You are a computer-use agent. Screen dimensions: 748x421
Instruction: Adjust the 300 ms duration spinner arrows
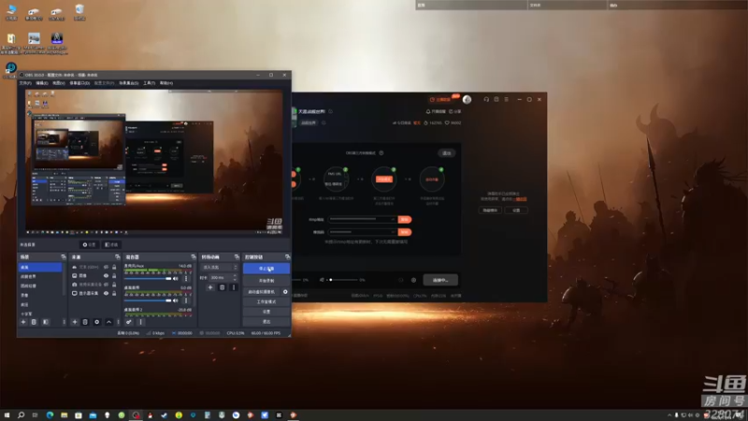(x=235, y=277)
